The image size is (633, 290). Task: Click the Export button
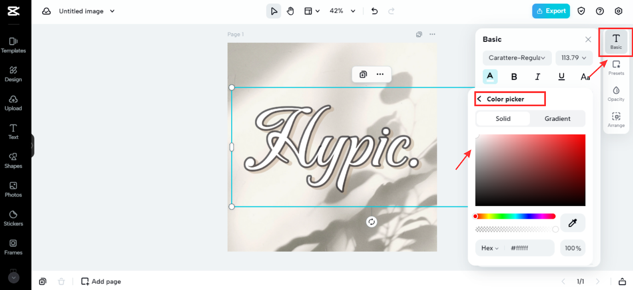(x=551, y=11)
